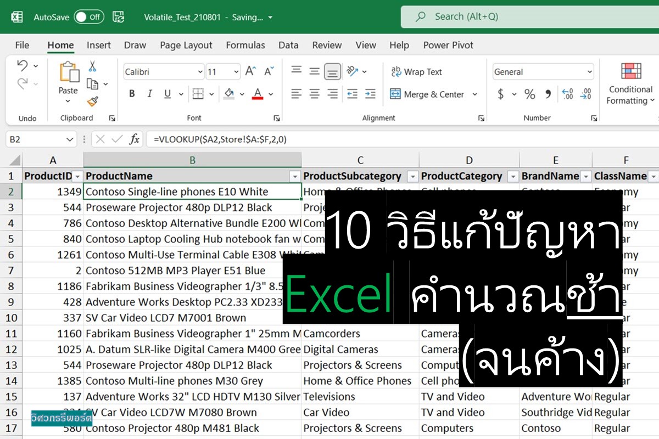Image resolution: width=659 pixels, height=439 pixels.
Task: Expand the Font Color dropdown arrow
Action: 271,94
